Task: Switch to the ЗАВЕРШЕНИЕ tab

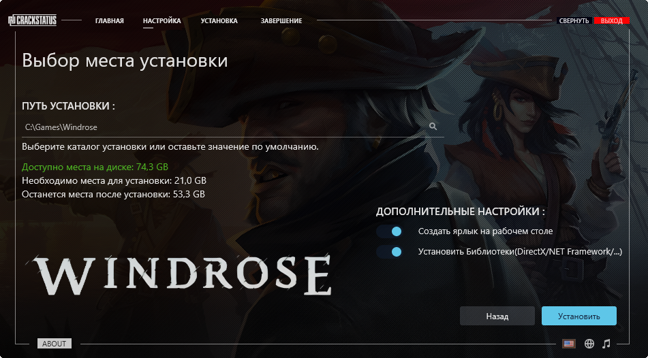Action: click(281, 20)
